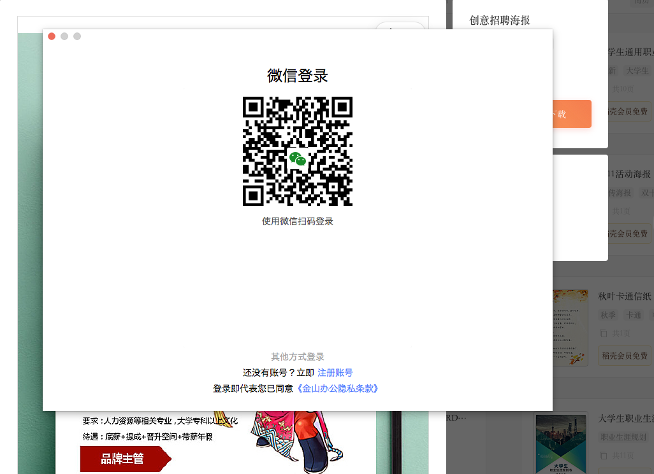Viewport: 654px width, 474px height.
Task: Open the 大学生职业生涯 template thumbnail
Action: click(561, 443)
